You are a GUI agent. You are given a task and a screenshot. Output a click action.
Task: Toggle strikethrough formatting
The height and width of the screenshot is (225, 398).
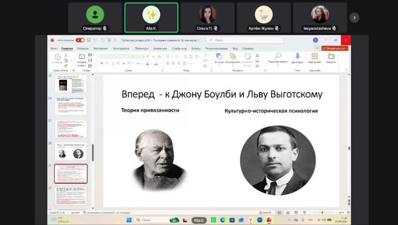point(124,63)
